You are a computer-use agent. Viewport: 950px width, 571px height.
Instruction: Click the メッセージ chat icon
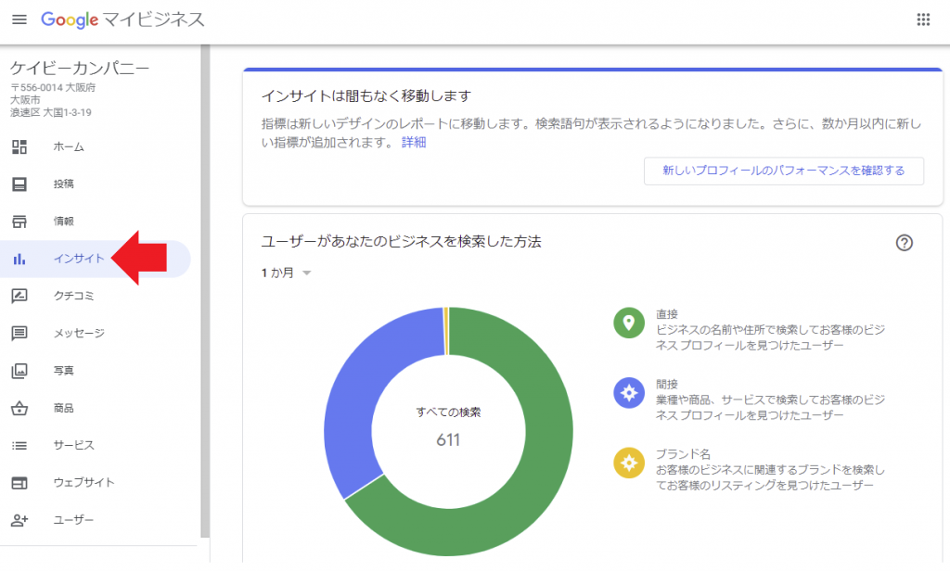[19, 333]
